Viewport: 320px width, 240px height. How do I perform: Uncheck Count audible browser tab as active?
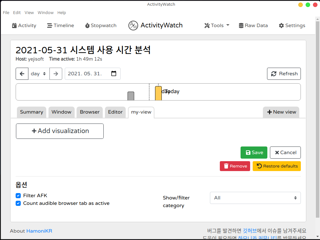[x=18, y=203]
